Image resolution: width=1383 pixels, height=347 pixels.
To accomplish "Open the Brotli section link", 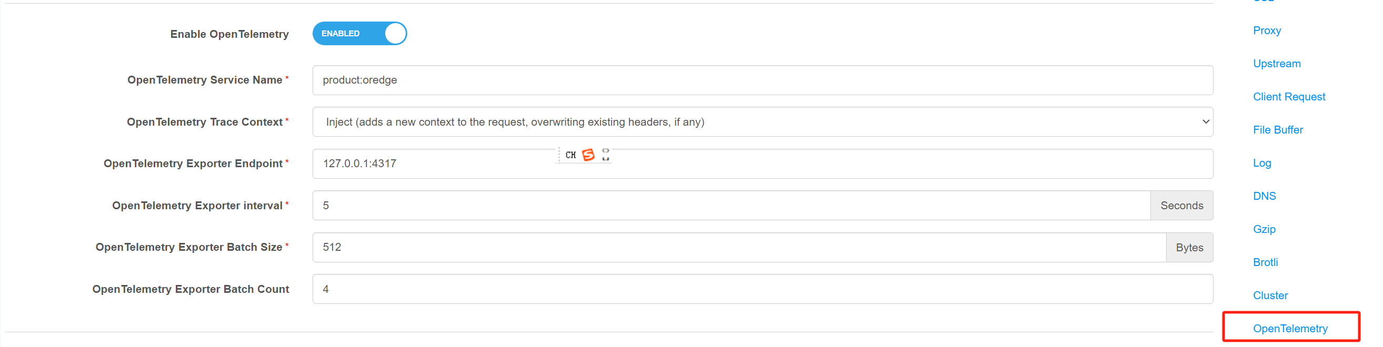I will pyautogui.click(x=1266, y=262).
